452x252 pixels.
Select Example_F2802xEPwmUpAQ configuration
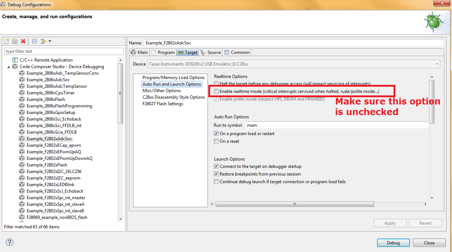54,152
